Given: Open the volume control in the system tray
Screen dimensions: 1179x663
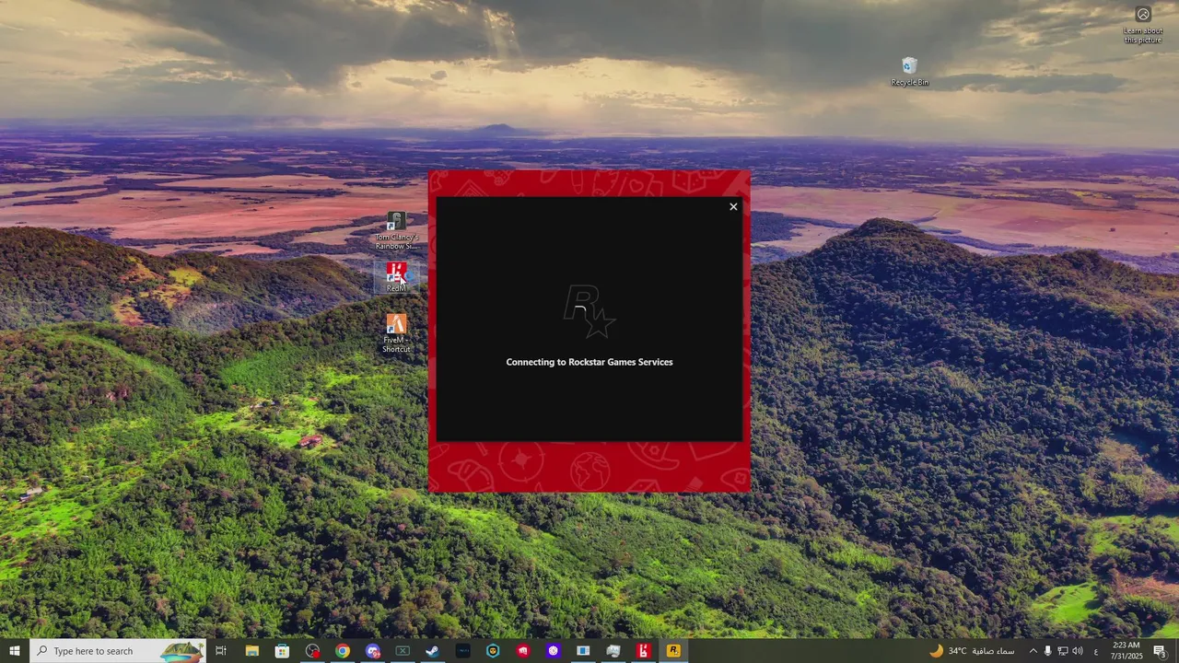Looking at the screenshot, I should (1078, 651).
